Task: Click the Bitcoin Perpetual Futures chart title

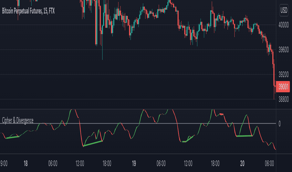Action: click(28, 11)
